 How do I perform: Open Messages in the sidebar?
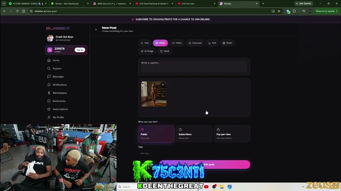55,77
